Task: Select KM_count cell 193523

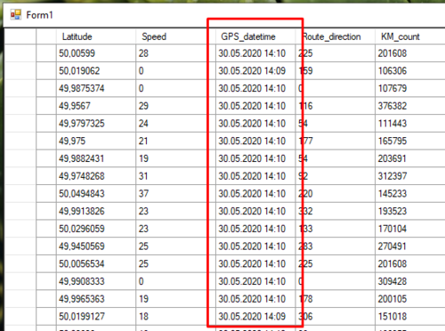Action: point(410,211)
